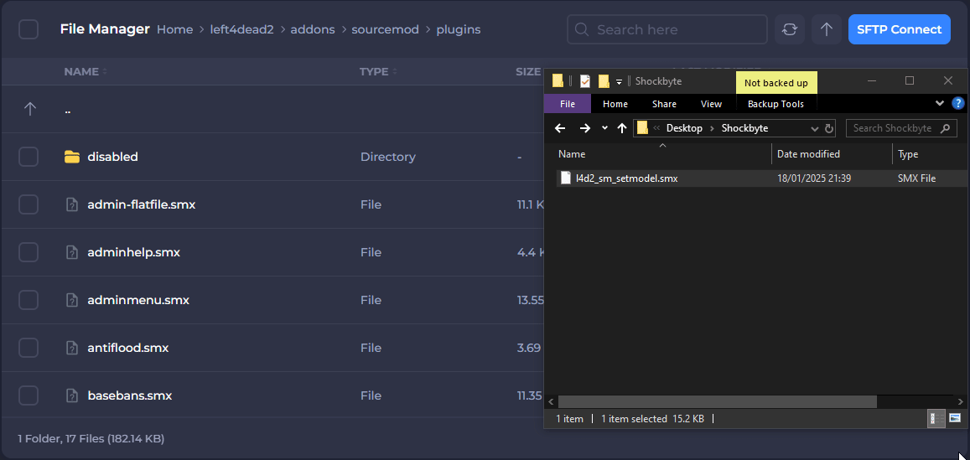Expand the Explorer ribbon chevron
The width and height of the screenshot is (970, 460).
940,104
